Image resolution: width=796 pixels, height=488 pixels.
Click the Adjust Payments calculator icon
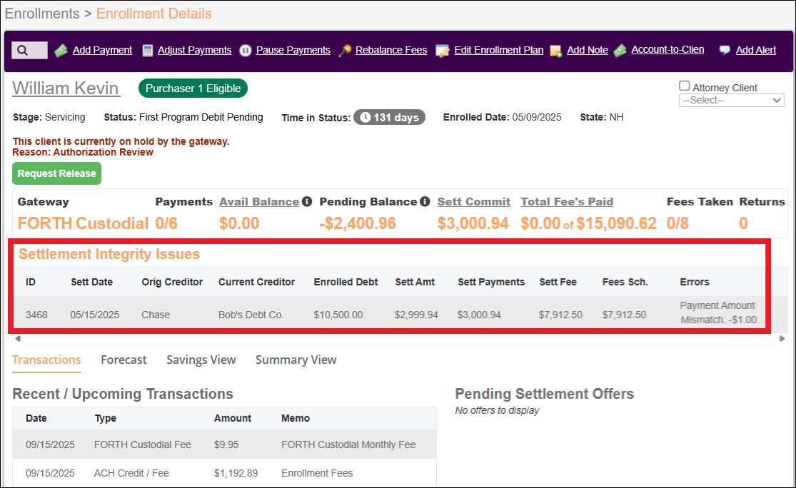[x=148, y=51]
